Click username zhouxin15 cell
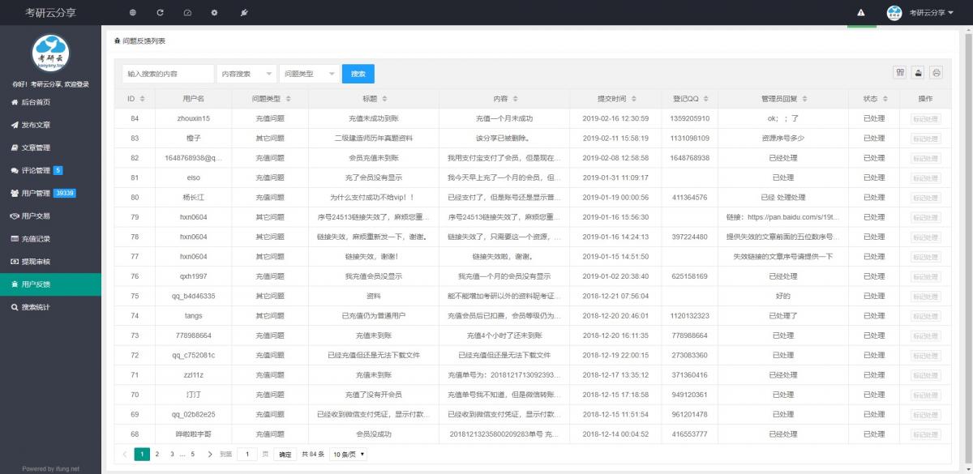This screenshot has height=474, width=973. pos(193,118)
